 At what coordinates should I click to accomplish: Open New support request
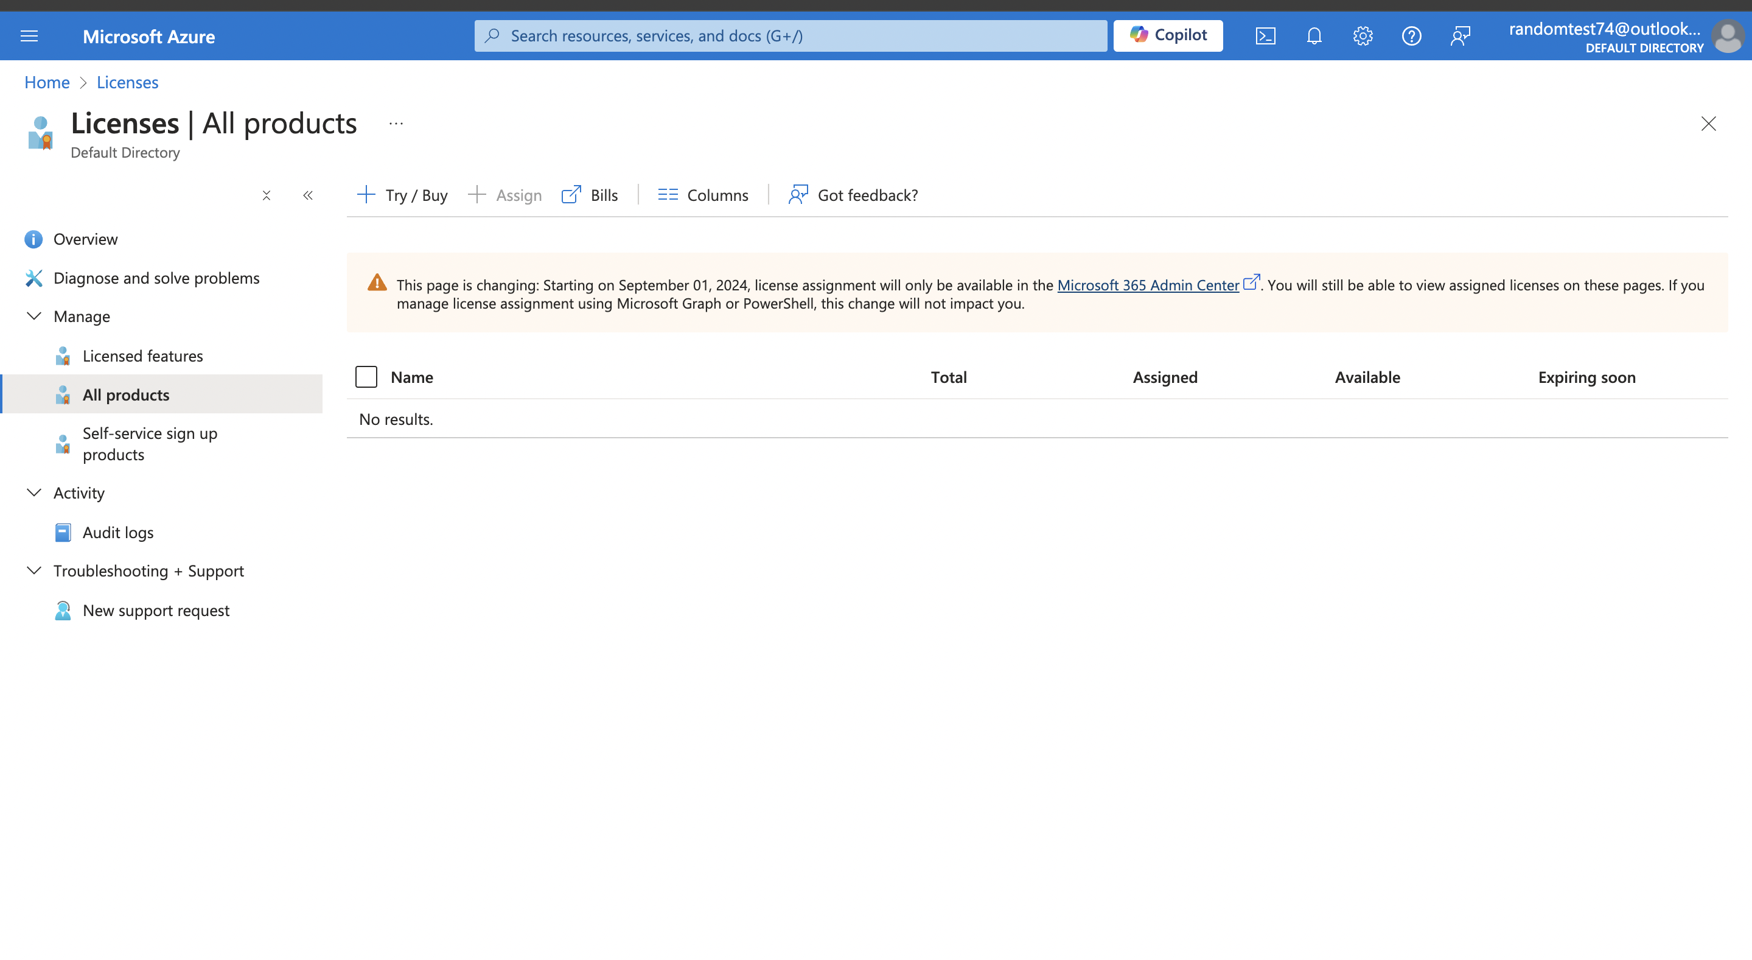pyautogui.click(x=156, y=611)
